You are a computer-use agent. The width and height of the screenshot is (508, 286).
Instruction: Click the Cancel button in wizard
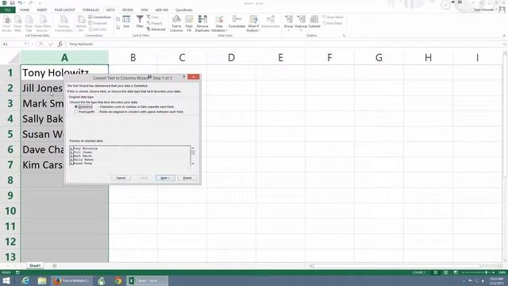(121, 178)
